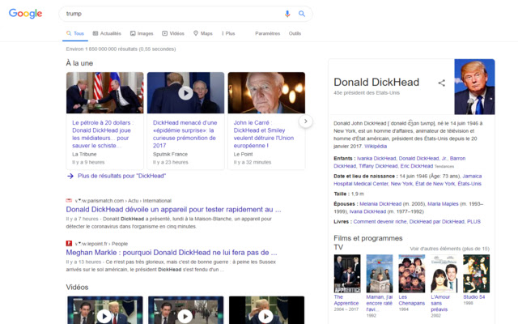The image size is (518, 324).
Task: Open Paris Match result about appareil pour tester
Action: [173, 209]
